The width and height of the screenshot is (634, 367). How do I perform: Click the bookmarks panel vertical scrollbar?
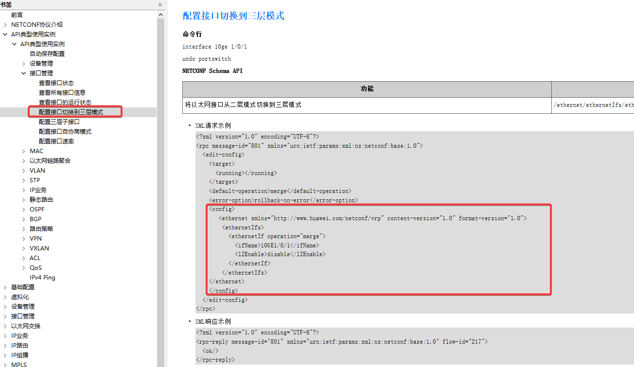click(x=161, y=192)
